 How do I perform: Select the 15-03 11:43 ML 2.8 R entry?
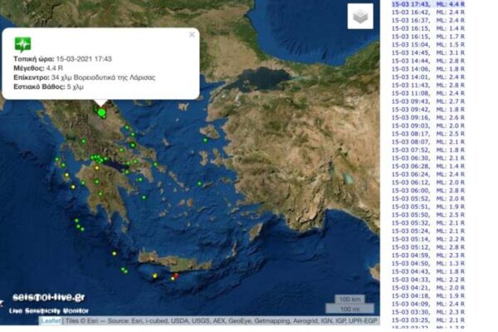[x=428, y=85]
